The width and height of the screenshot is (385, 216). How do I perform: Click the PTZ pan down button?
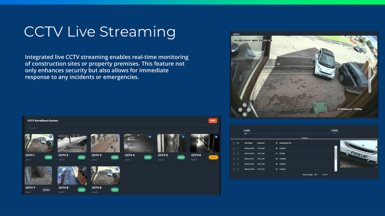[x=244, y=114]
